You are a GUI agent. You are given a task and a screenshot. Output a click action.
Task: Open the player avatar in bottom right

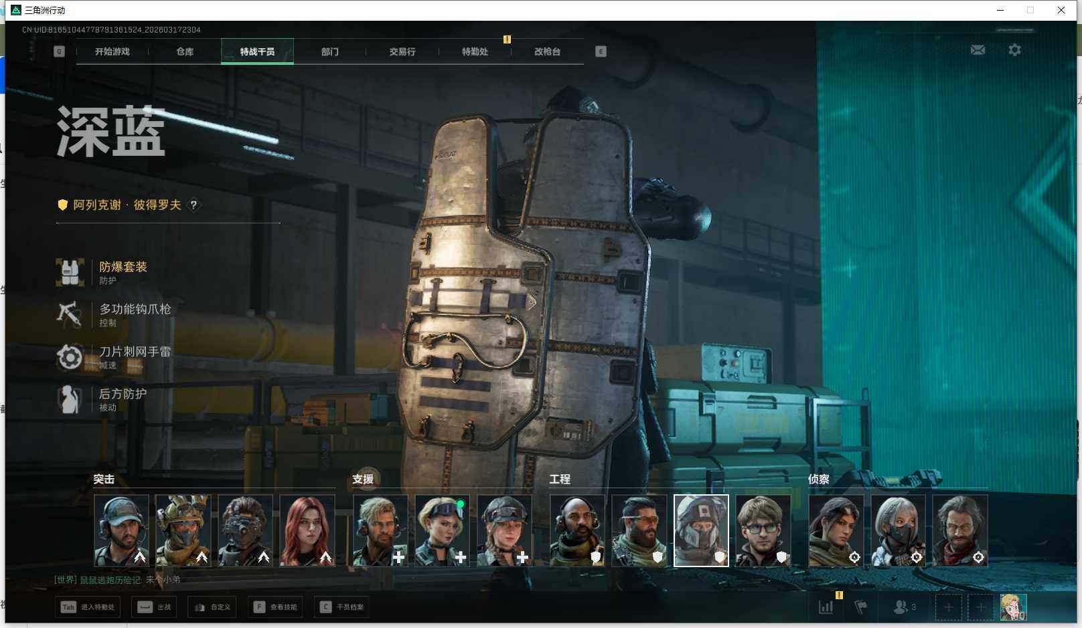pyautogui.click(x=1013, y=607)
